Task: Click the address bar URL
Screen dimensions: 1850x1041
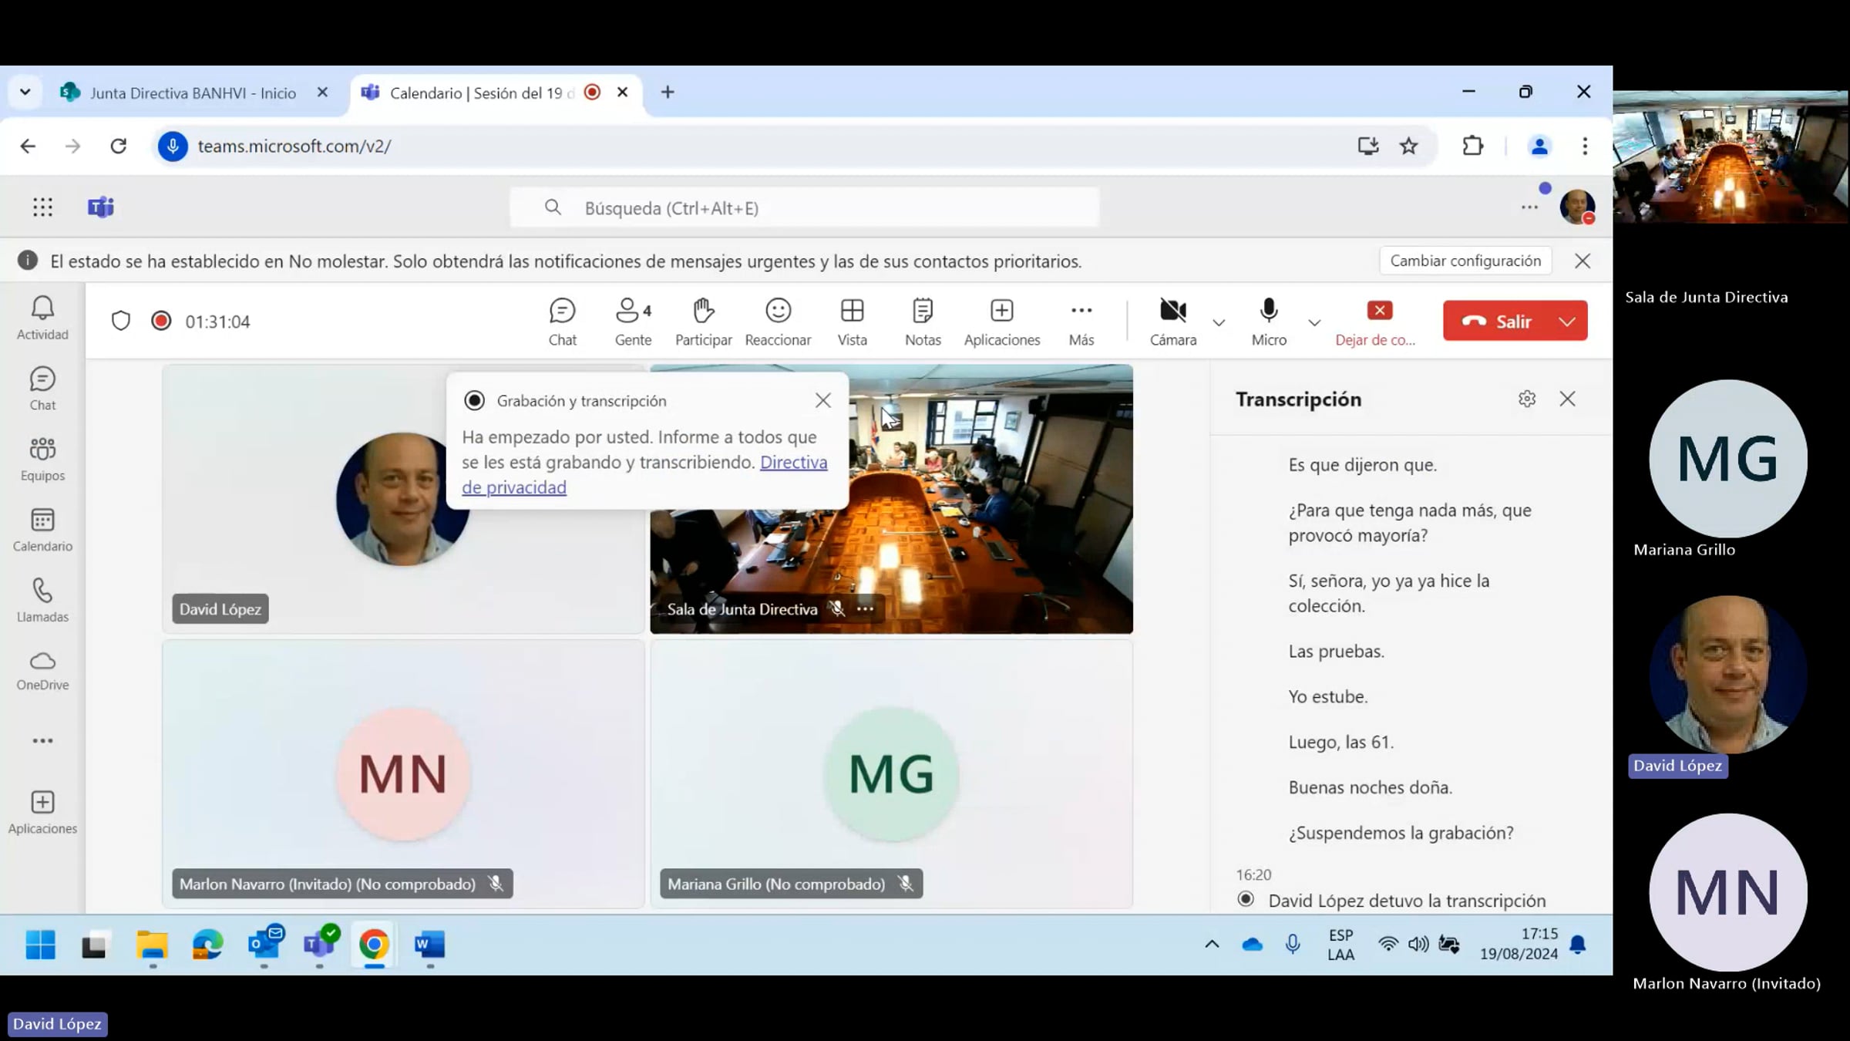Action: [294, 146]
